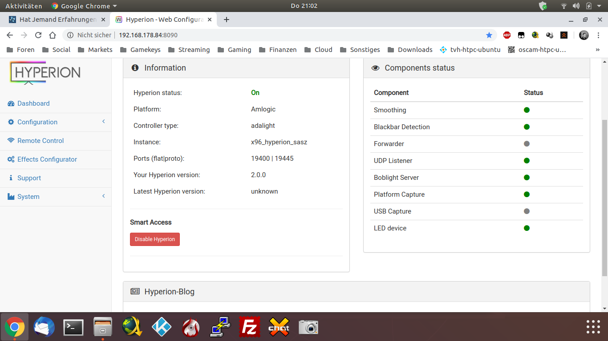Image resolution: width=608 pixels, height=341 pixels.
Task: Open the Markets bookmark folder
Action: pos(95,50)
